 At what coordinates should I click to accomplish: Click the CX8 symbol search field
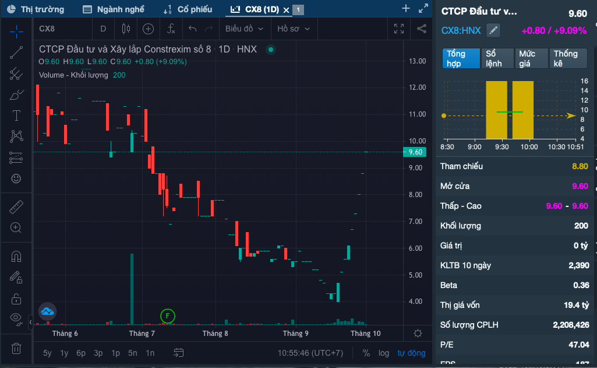pos(63,29)
